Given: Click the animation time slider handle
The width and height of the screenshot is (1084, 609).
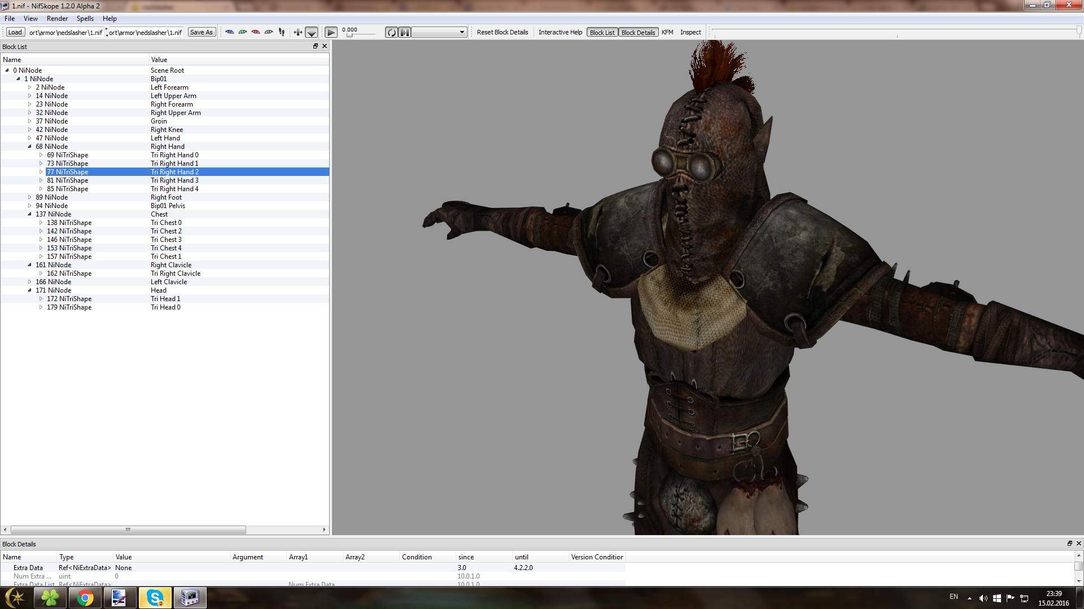Looking at the screenshot, I should 349,36.
